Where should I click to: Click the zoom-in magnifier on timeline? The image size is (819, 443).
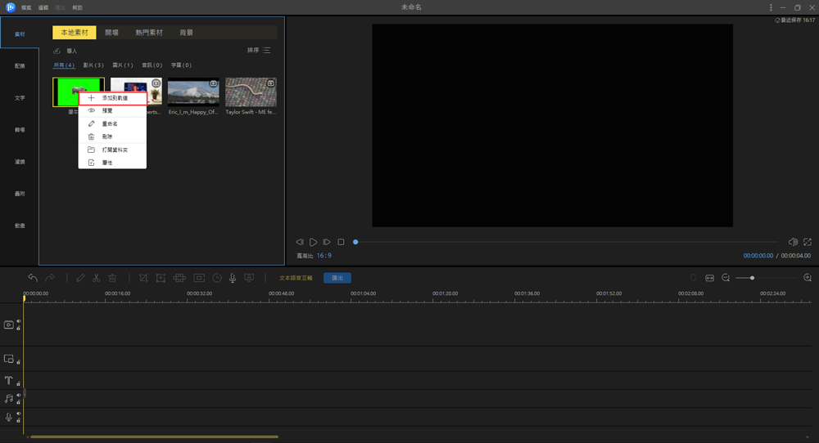click(x=808, y=278)
